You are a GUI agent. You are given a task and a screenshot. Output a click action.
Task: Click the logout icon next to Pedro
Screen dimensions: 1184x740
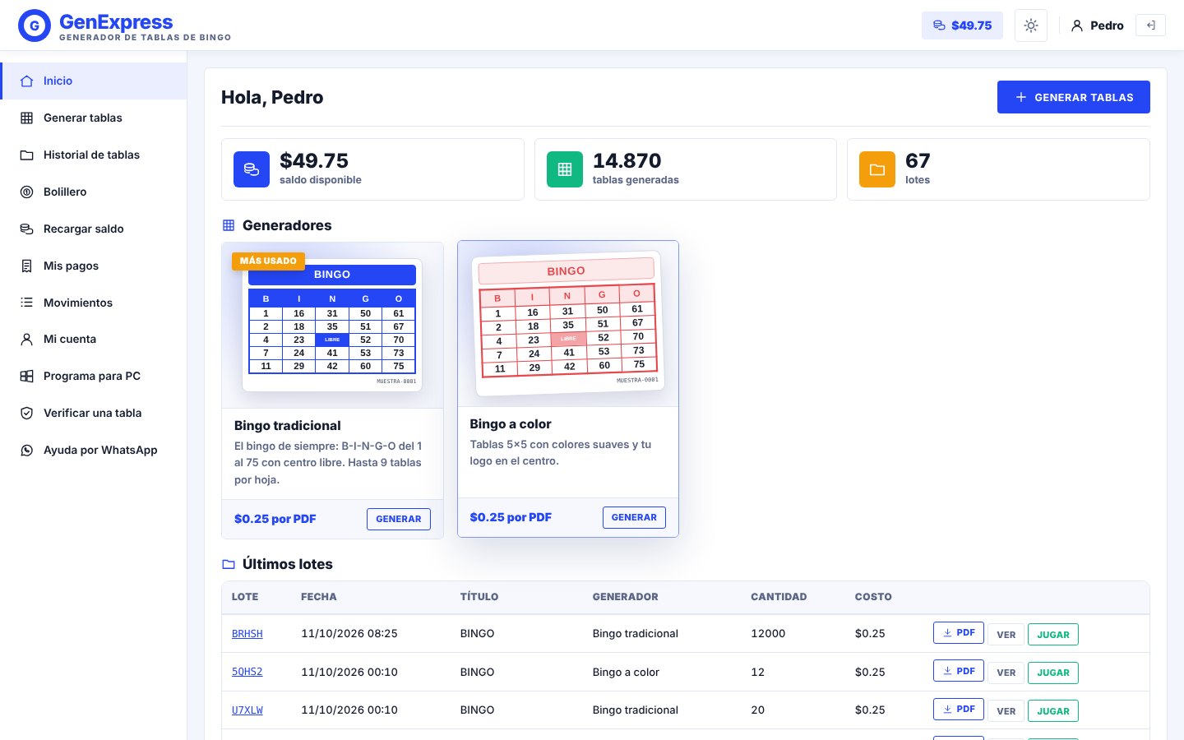point(1150,25)
